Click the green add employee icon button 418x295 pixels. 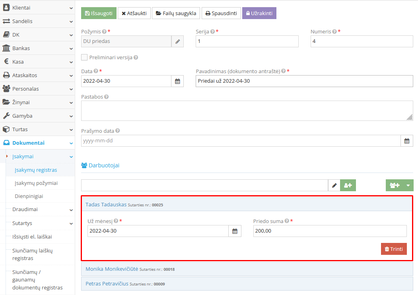point(348,185)
